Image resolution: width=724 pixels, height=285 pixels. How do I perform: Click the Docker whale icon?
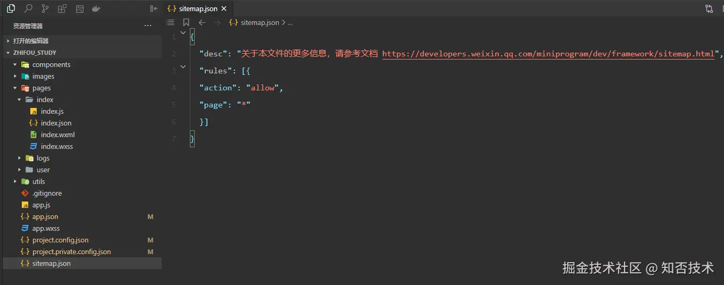click(96, 9)
